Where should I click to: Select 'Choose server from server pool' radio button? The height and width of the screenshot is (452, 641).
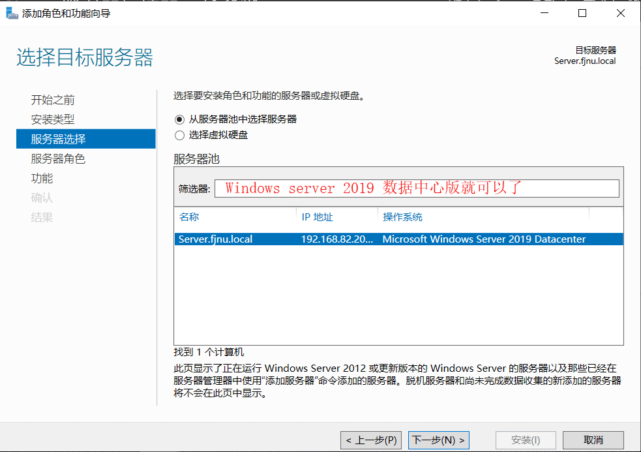tap(180, 119)
